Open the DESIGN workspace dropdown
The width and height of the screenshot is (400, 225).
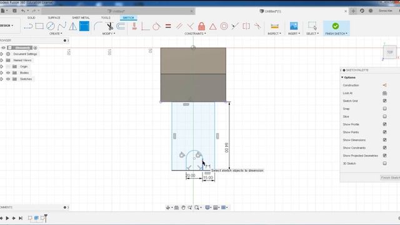pyautogui.click(x=7, y=26)
